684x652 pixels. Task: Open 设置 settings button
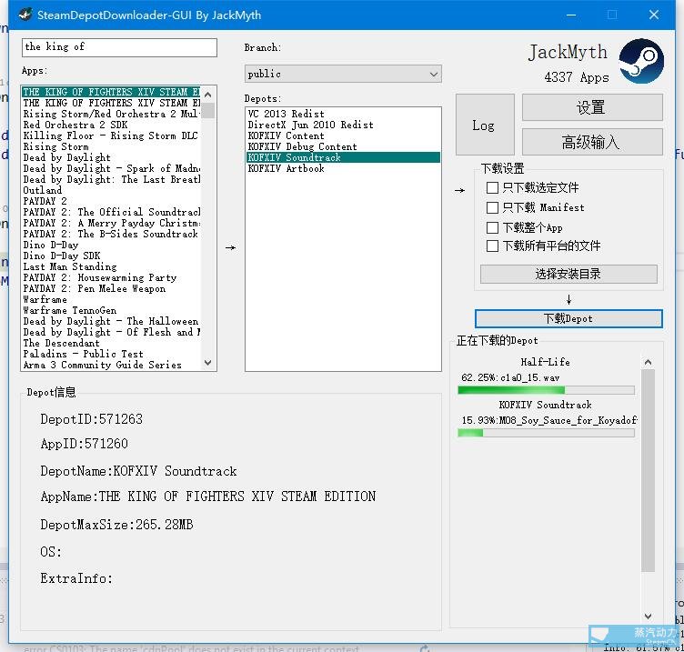tap(591, 107)
